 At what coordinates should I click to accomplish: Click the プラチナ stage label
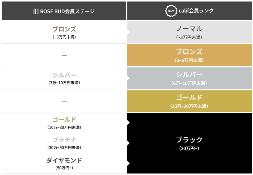point(64,140)
